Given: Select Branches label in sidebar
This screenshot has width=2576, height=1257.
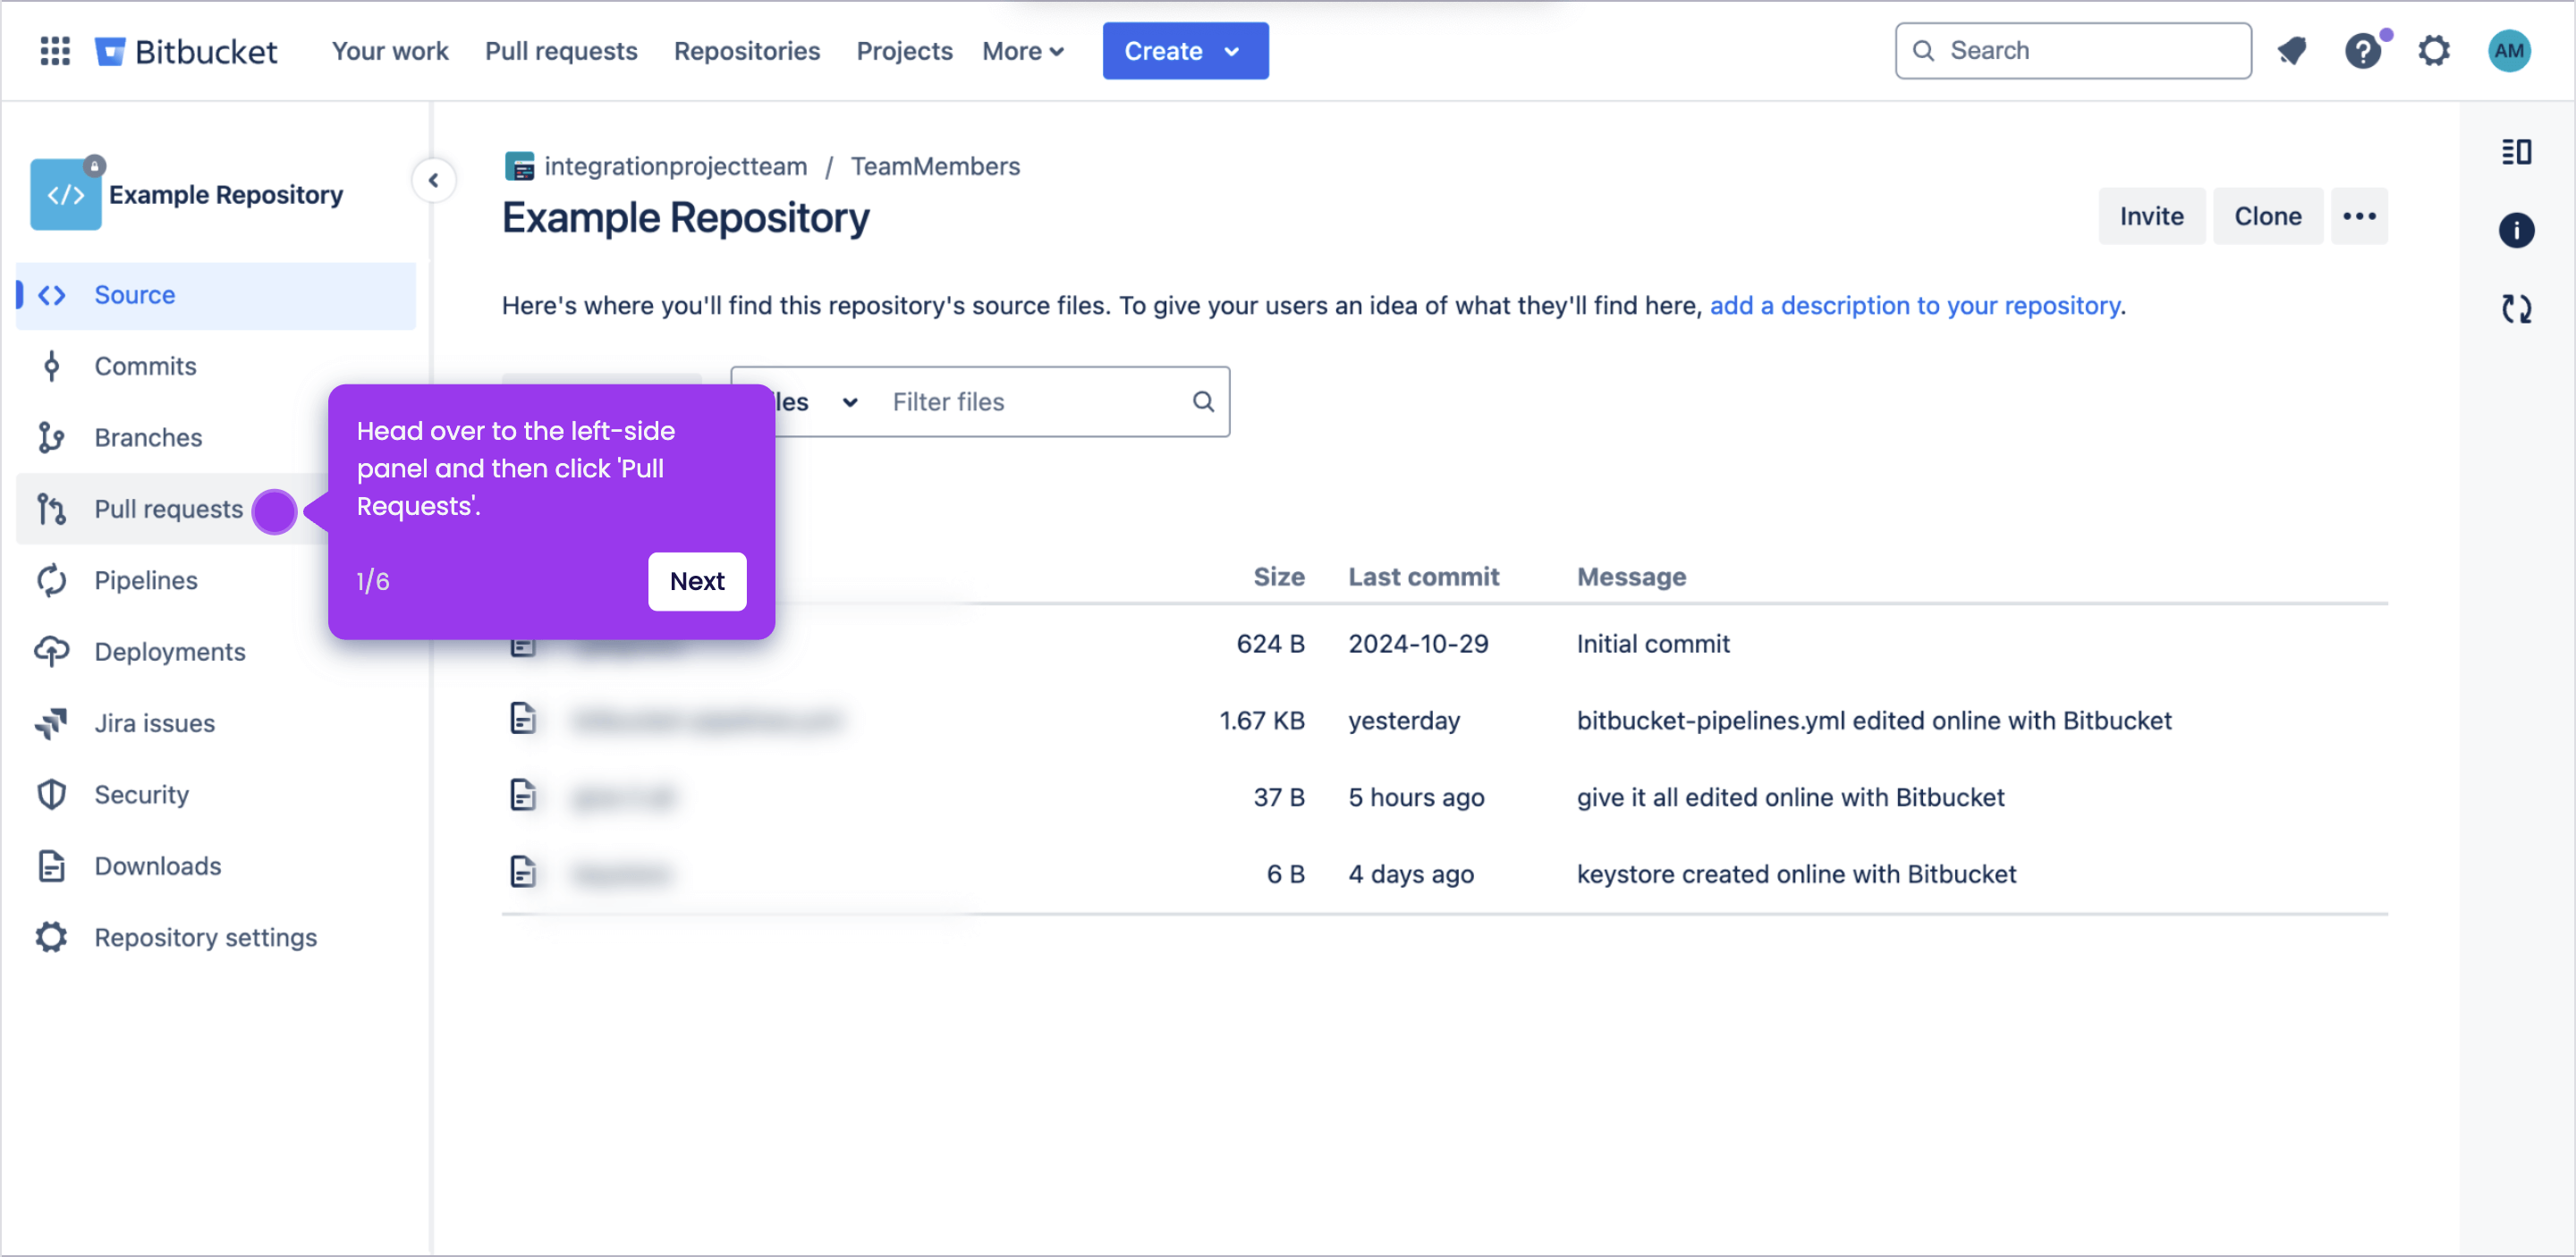Looking at the screenshot, I should click(148, 436).
